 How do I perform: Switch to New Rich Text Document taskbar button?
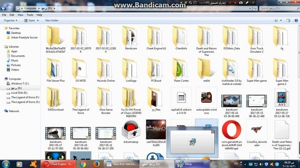[121, 164]
